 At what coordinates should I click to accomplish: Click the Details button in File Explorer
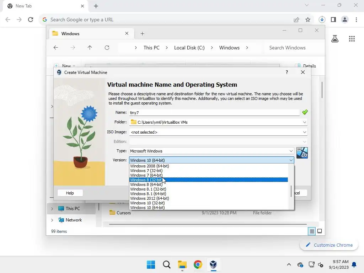point(305,66)
